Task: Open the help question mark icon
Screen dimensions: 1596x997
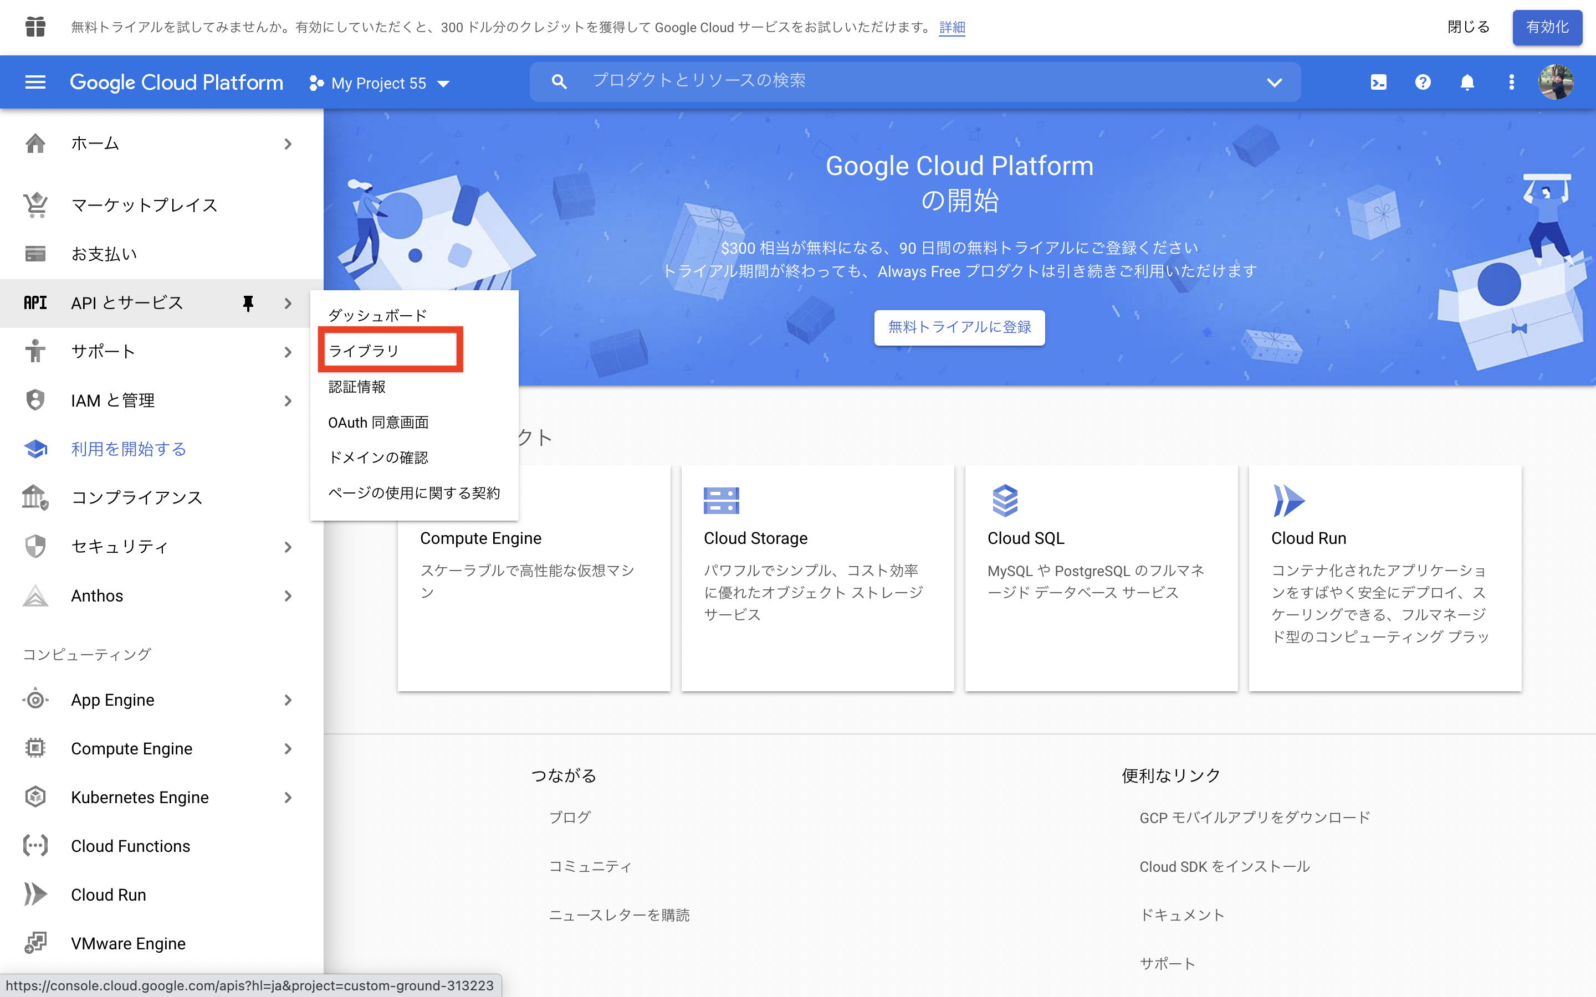Action: pos(1423,82)
